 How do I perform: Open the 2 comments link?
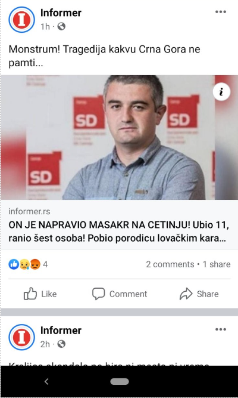pos(170,264)
